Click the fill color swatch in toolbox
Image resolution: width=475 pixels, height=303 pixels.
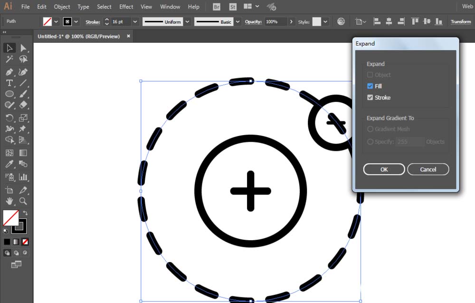coord(10,218)
